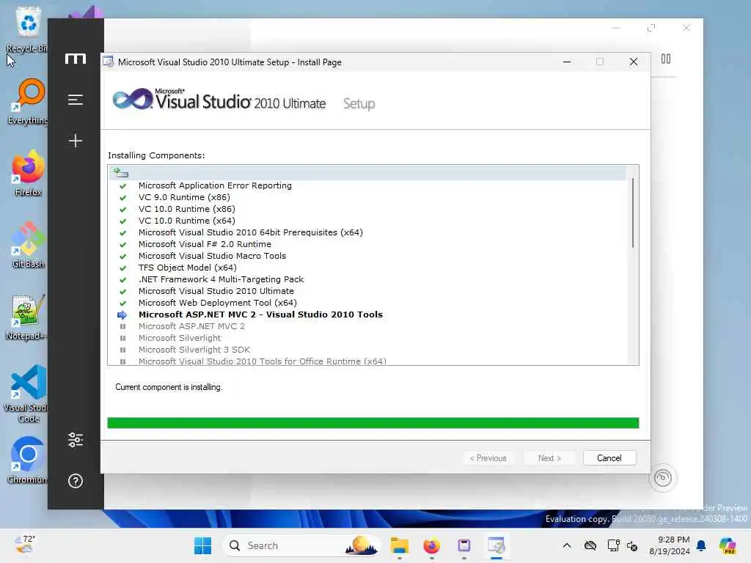Image resolution: width=751 pixels, height=563 pixels.
Task: Click the Next button
Action: pos(549,458)
